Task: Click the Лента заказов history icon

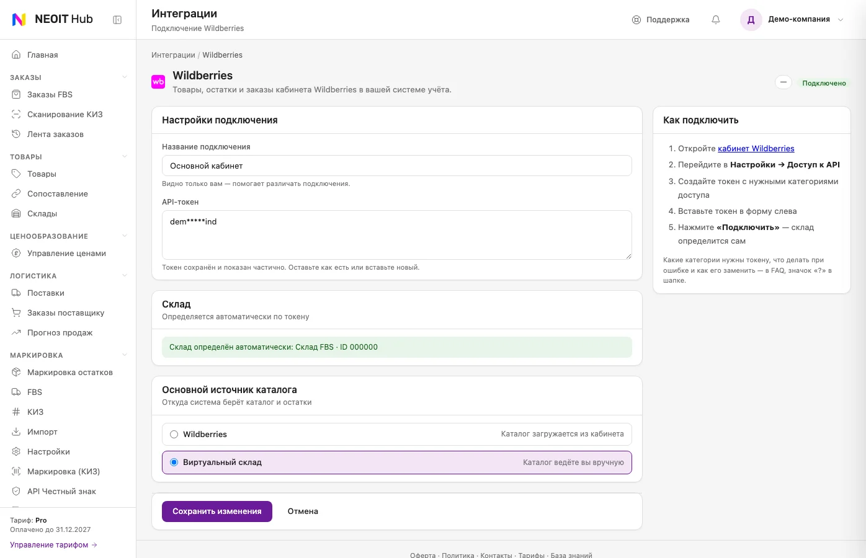Action: (x=16, y=135)
